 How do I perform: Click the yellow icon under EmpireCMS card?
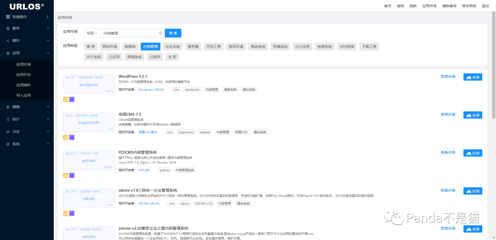tap(66, 137)
